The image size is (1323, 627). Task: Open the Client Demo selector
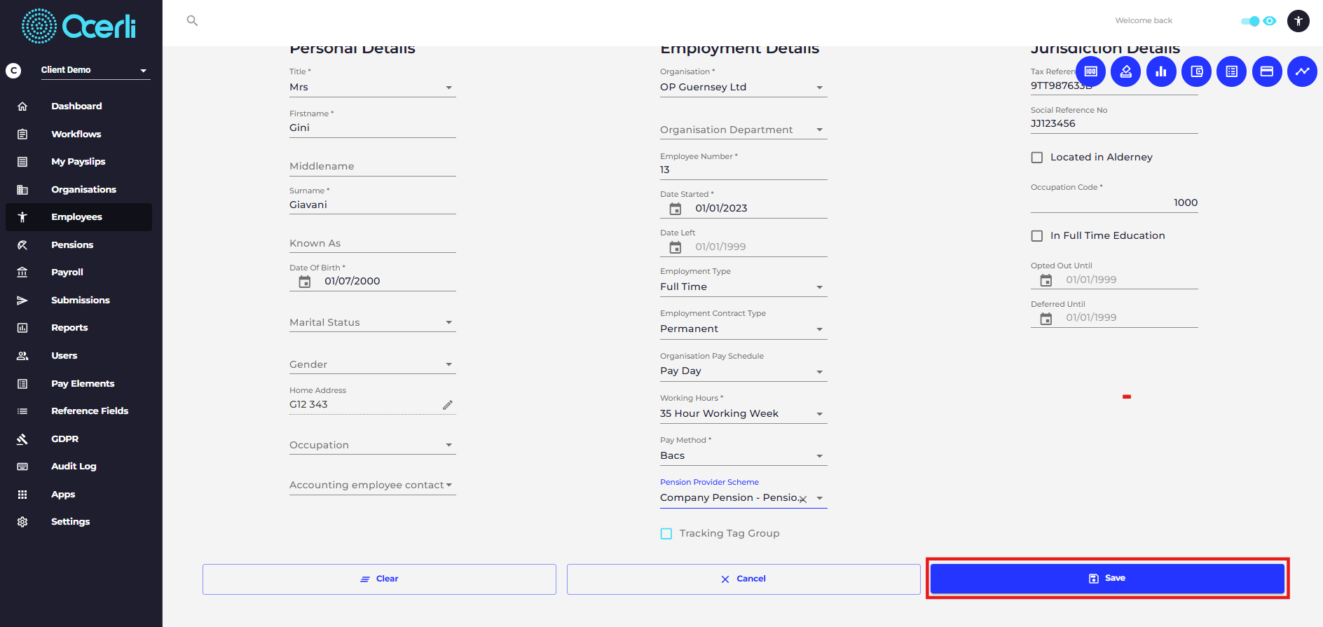(x=95, y=70)
